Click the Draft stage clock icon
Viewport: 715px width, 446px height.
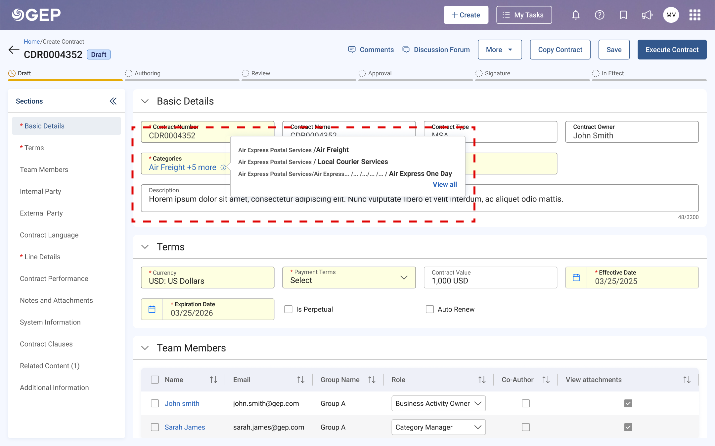pyautogui.click(x=12, y=73)
